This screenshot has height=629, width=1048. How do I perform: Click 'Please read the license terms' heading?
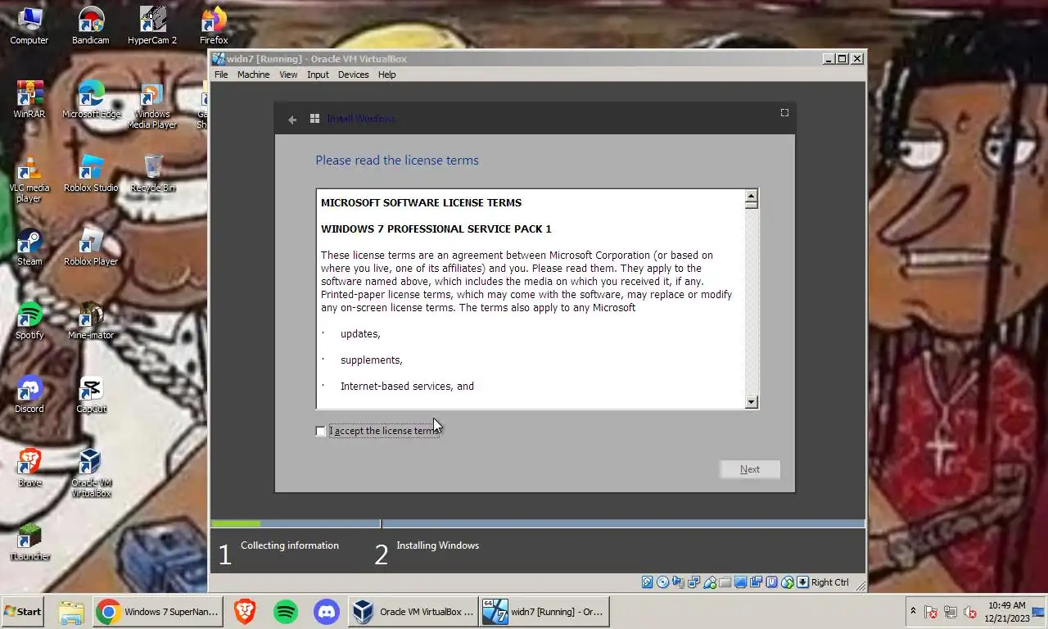[397, 161]
